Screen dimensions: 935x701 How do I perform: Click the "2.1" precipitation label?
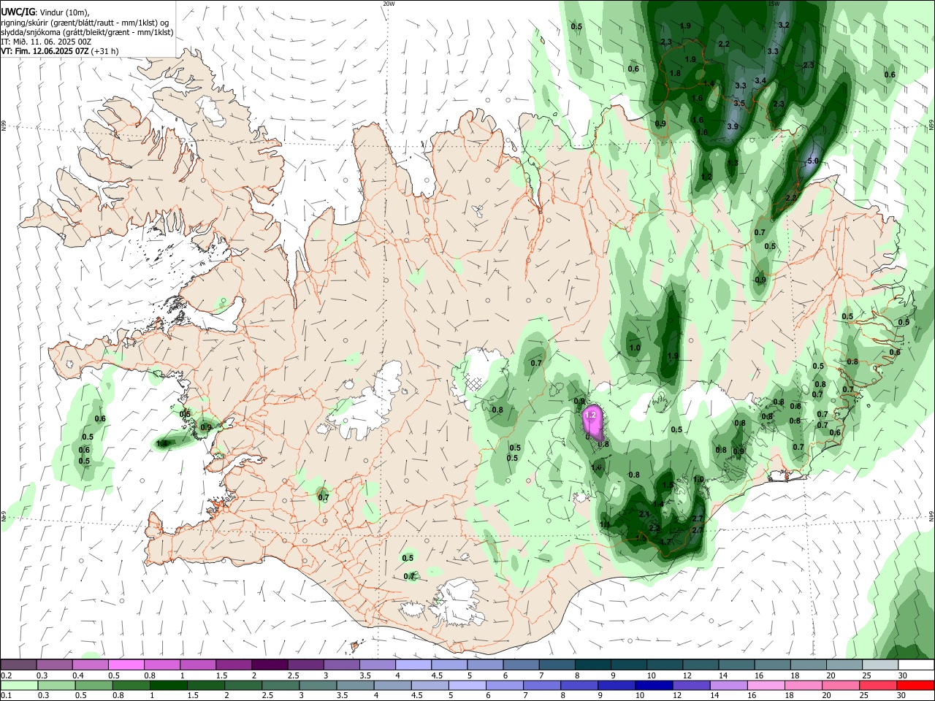coord(644,514)
